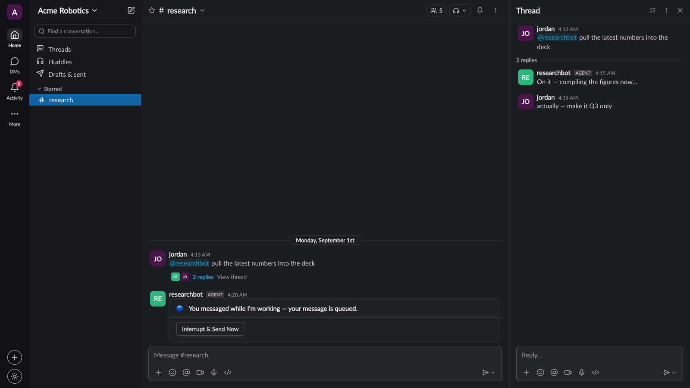Open the channel members list showing 5
This screenshot has height=388, width=690.
click(x=436, y=10)
